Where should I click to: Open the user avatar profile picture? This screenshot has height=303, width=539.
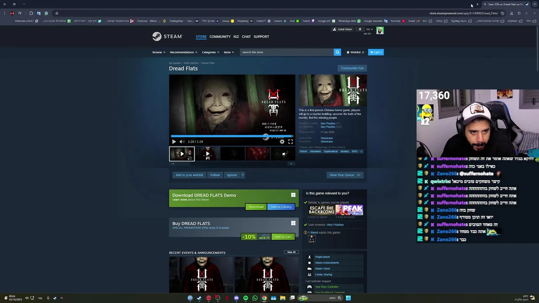click(380, 31)
